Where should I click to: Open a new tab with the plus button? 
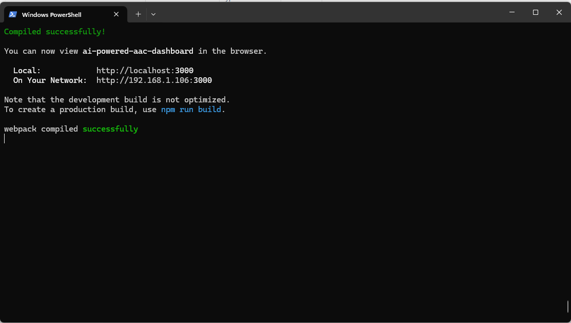click(137, 14)
